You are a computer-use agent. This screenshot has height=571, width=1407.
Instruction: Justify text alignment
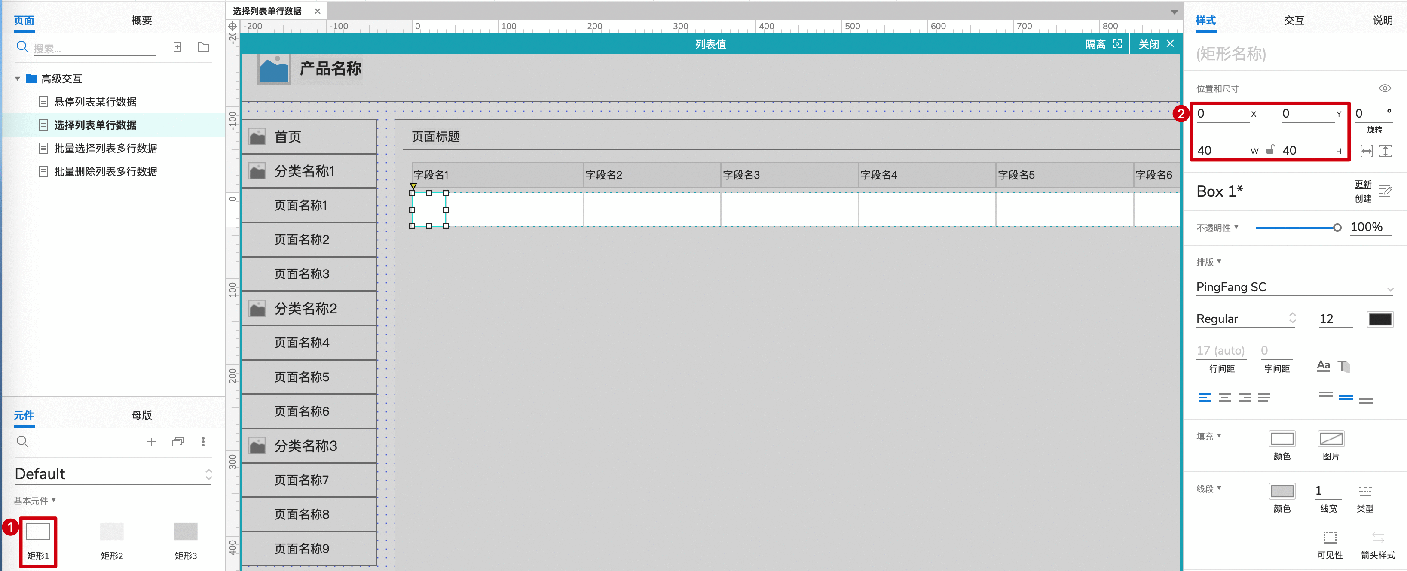pos(1264,398)
